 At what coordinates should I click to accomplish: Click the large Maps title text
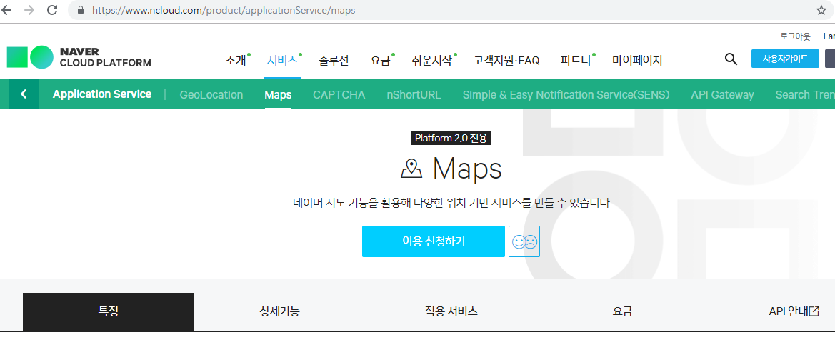point(467,169)
